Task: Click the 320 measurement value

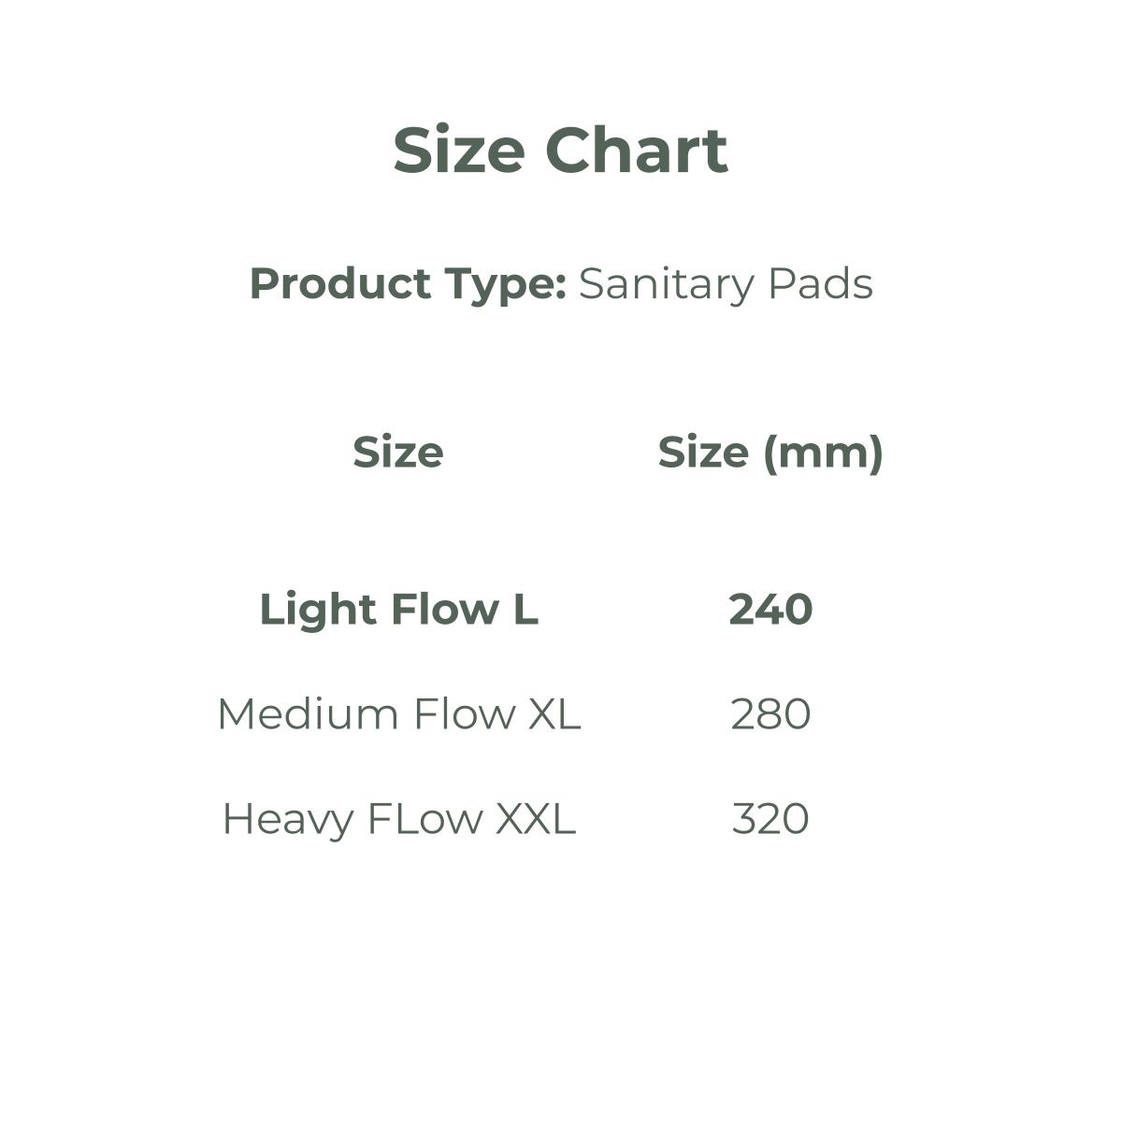Action: pos(770,819)
